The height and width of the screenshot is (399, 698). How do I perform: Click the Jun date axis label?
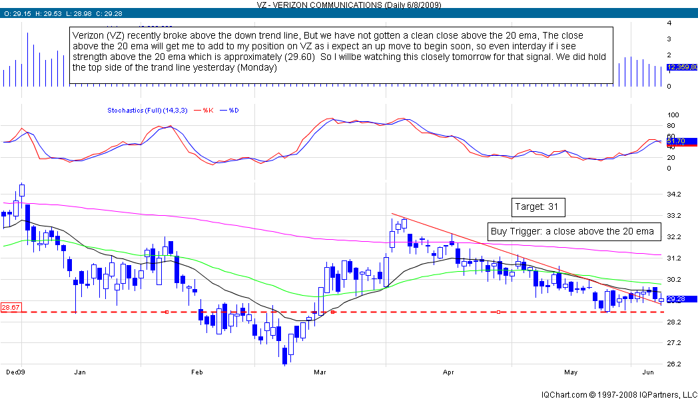[x=649, y=372]
